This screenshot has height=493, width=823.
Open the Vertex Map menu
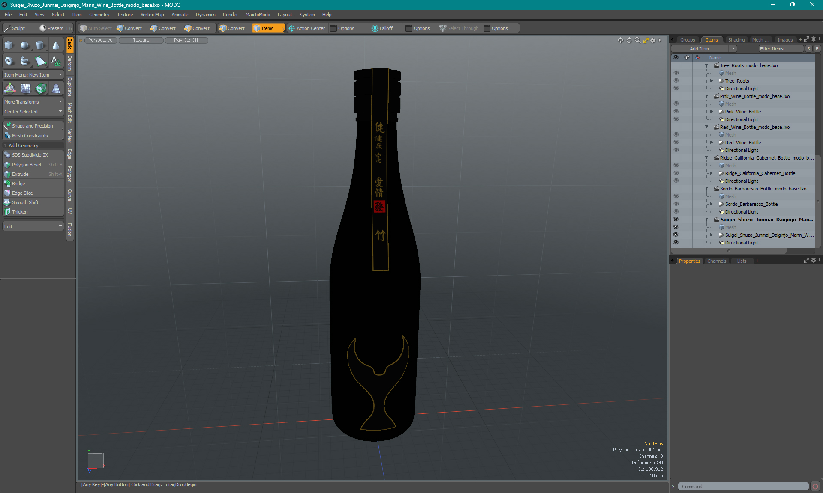pyautogui.click(x=152, y=15)
